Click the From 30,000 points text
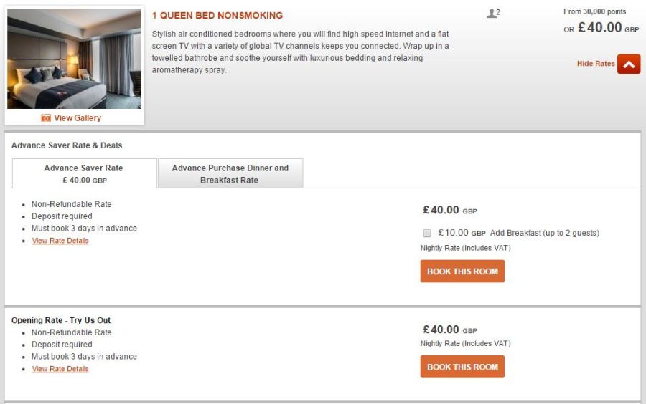Image resolution: width=646 pixels, height=404 pixels. coord(595,11)
